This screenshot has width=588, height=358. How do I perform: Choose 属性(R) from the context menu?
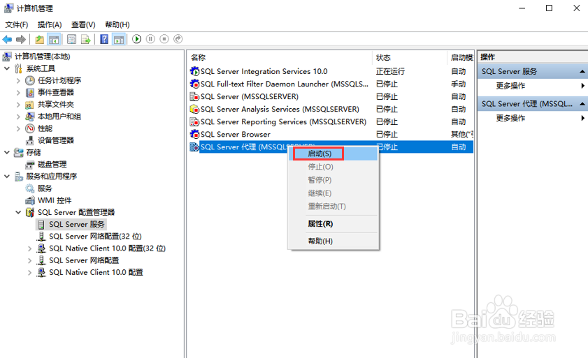(x=334, y=224)
